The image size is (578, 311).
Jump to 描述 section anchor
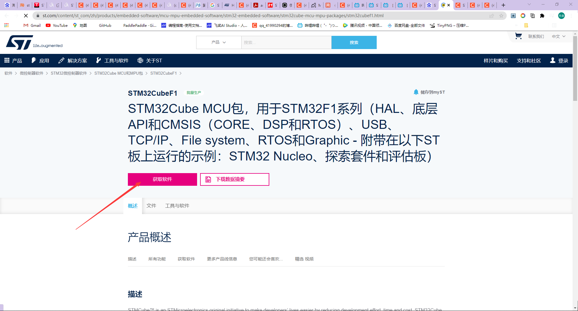tap(132, 259)
